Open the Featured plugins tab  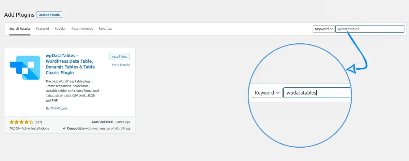[42, 29]
